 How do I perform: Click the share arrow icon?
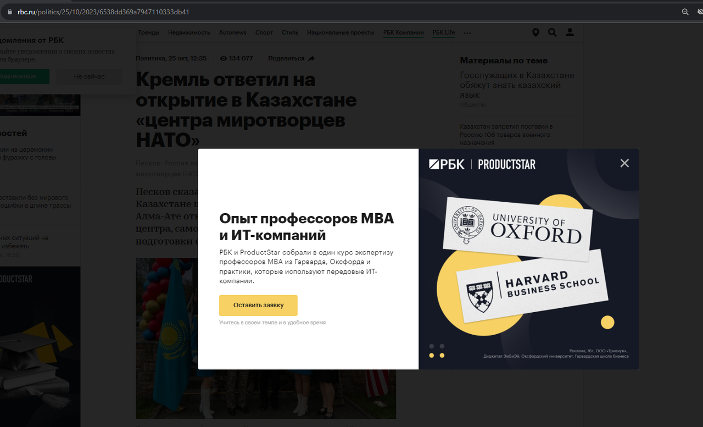[x=311, y=58]
